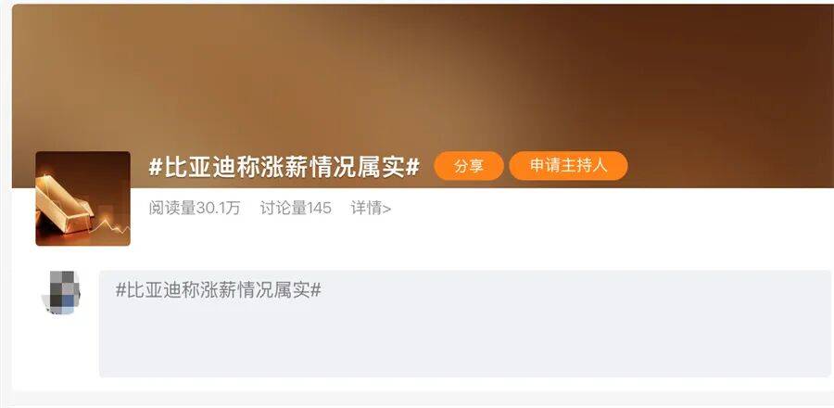Click the trailing # of the topic title
This screenshot has height=408, width=834.
(412, 167)
